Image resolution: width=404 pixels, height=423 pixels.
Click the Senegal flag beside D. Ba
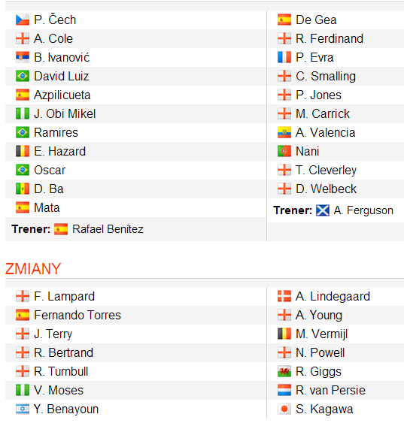[x=23, y=189]
